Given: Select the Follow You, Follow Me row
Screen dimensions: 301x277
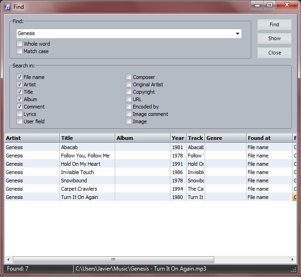Looking at the screenshot, I should pyautogui.click(x=150, y=156).
